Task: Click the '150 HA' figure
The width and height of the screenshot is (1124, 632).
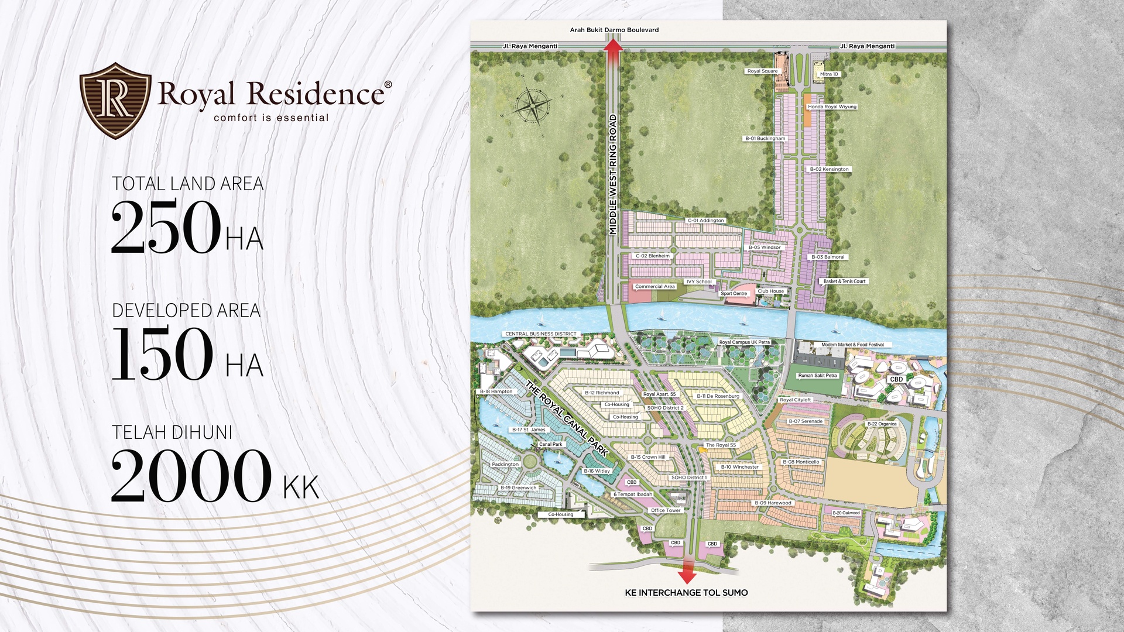Action: pos(187,353)
